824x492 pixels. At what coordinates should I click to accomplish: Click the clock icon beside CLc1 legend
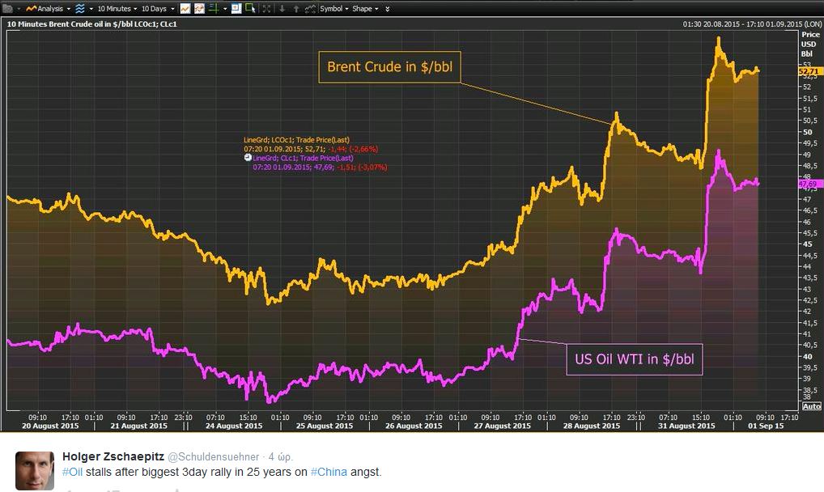[248, 159]
